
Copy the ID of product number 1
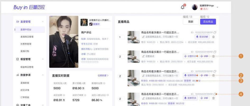point(215,32)
